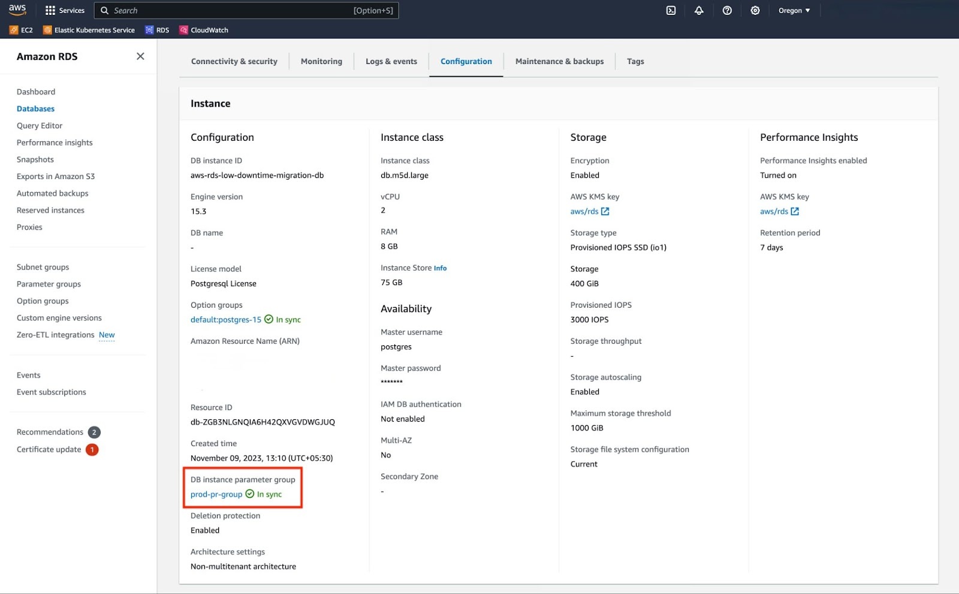Open the Storage aws/rds KMS key link
959x594 pixels.
coord(584,211)
